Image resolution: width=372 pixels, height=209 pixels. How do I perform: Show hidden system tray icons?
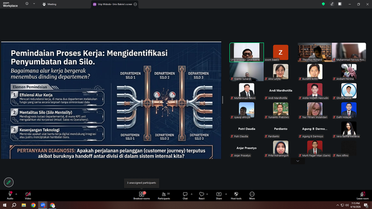[337, 205]
